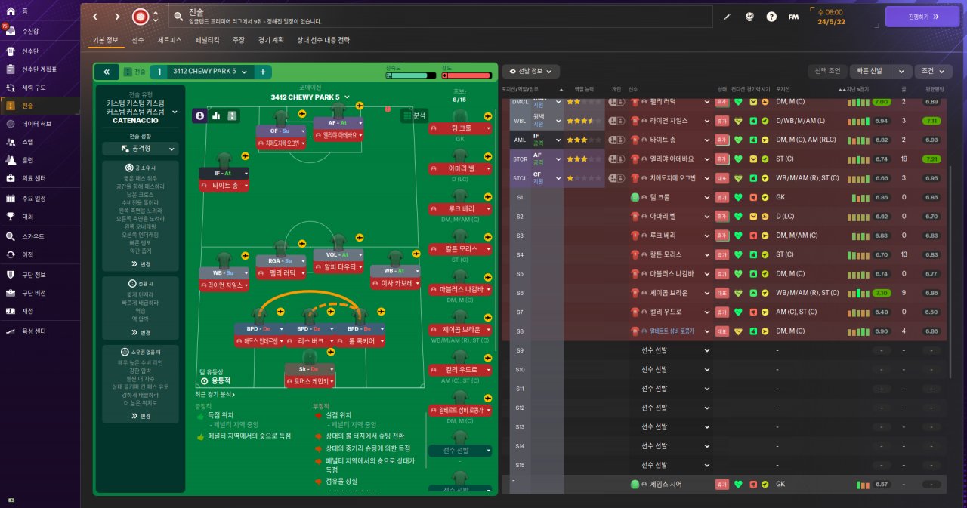Viewport: 967px width, 508px height.
Task: Click 변경 under 공 소유 시 instructions
Action: [x=141, y=264]
